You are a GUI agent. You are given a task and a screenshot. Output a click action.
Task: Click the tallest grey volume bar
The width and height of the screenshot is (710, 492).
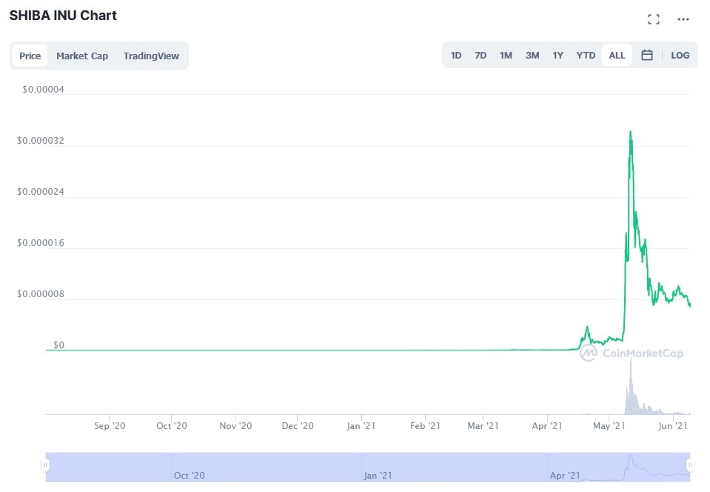pyautogui.click(x=630, y=385)
